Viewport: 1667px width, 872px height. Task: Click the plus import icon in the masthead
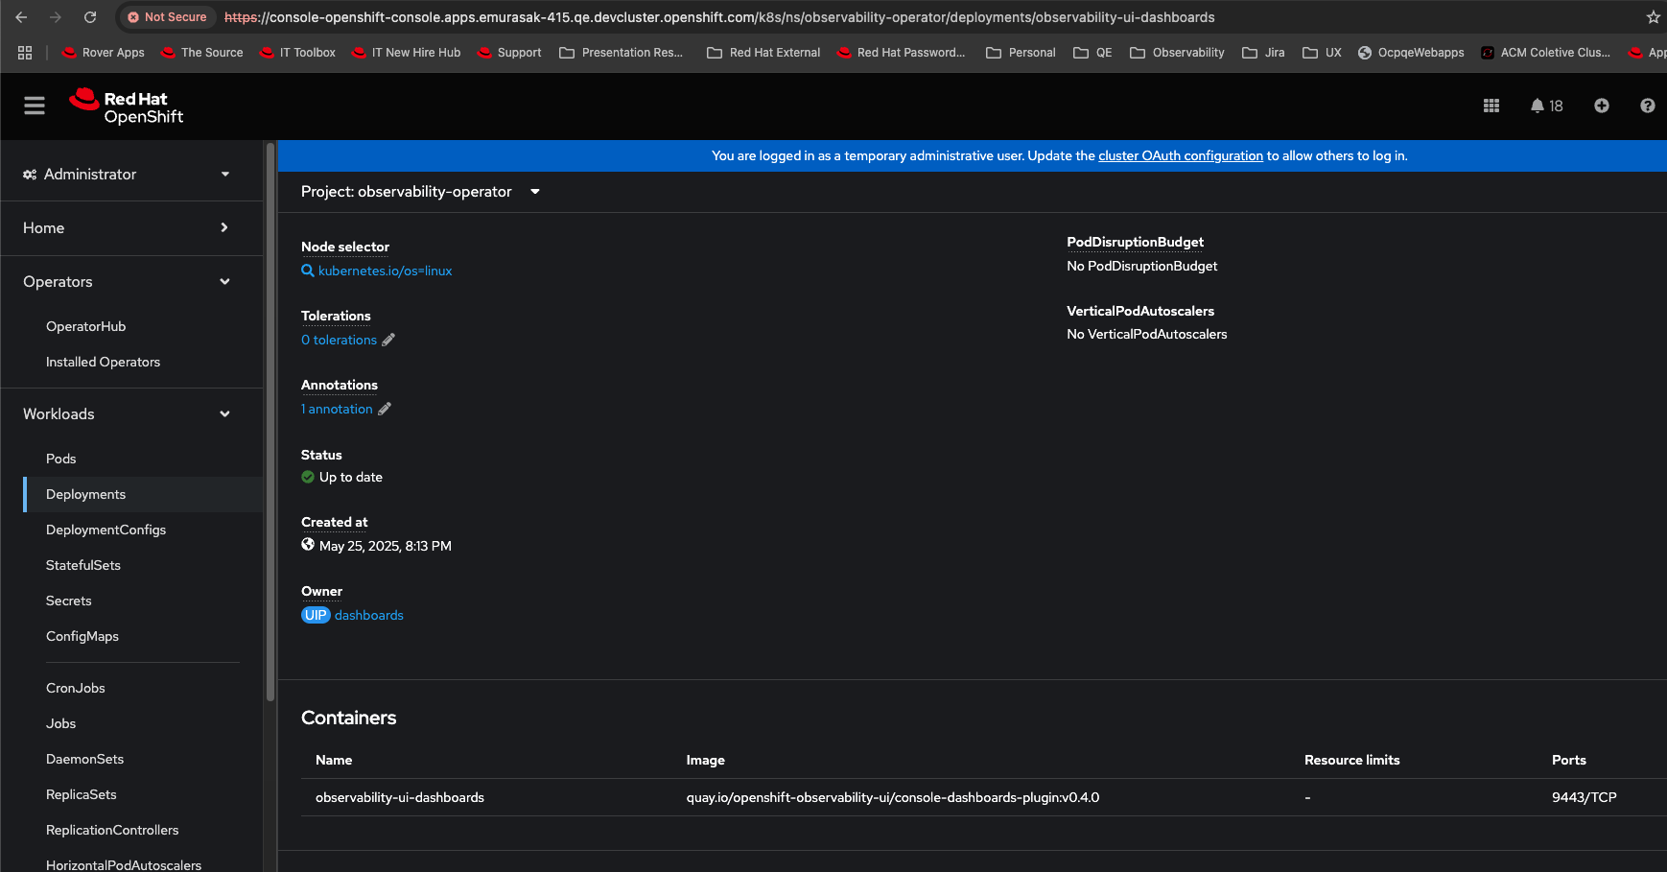1602,106
